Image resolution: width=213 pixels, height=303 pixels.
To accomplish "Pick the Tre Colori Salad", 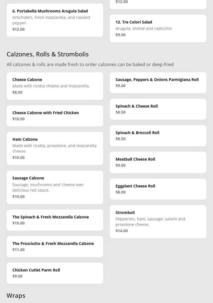I will click(x=158, y=28).
